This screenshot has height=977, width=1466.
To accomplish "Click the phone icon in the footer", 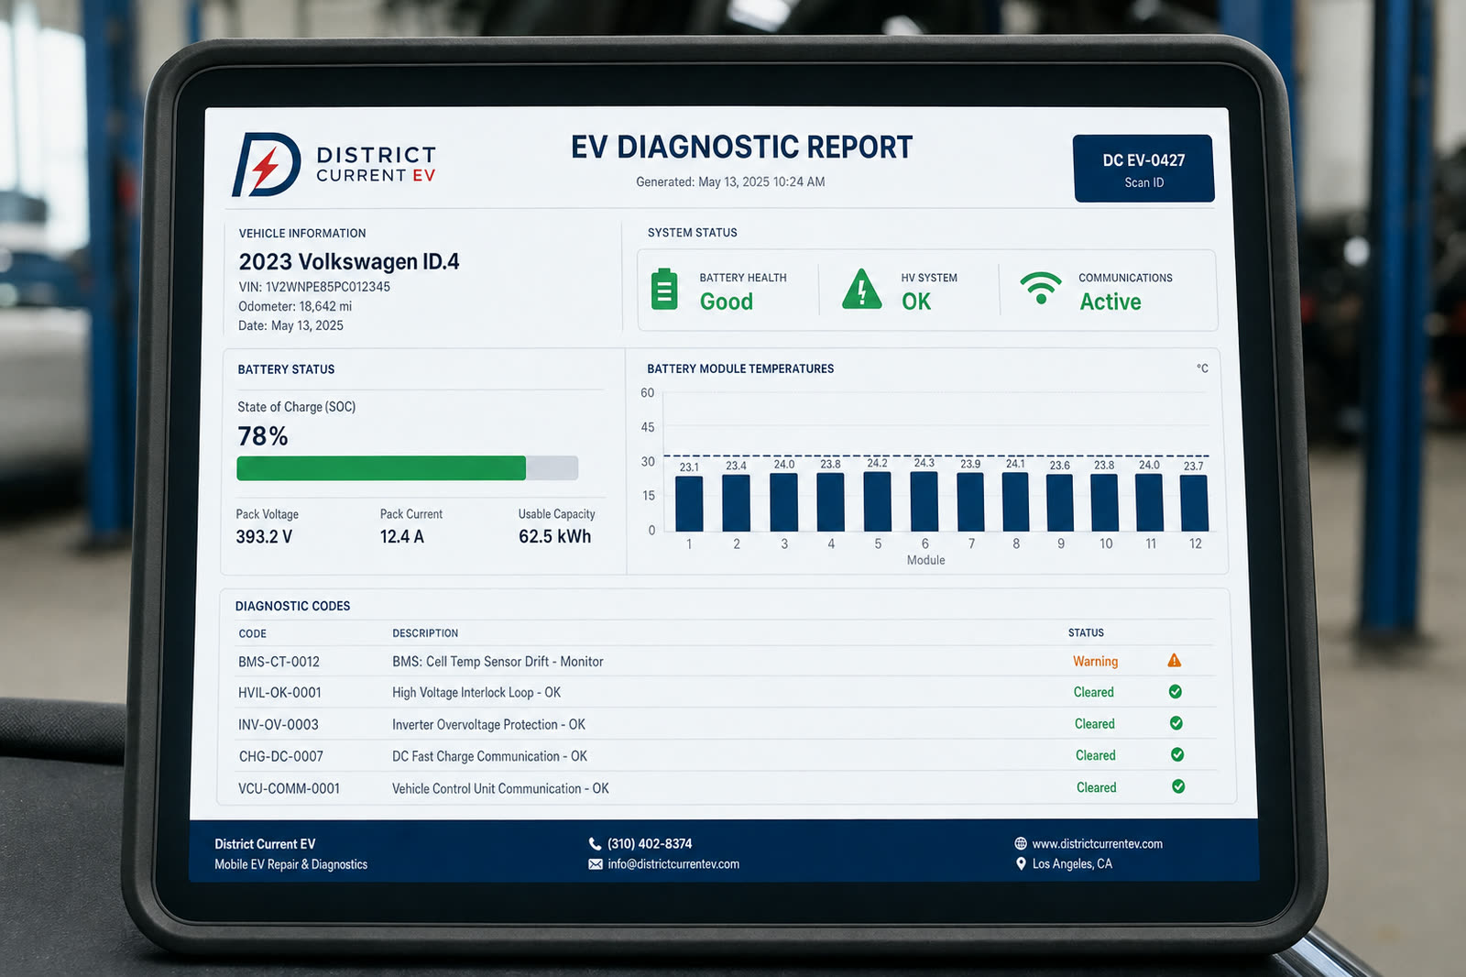I will (x=595, y=844).
